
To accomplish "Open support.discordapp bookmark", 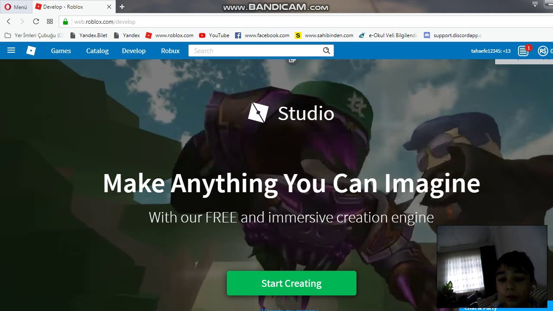I will (453, 35).
